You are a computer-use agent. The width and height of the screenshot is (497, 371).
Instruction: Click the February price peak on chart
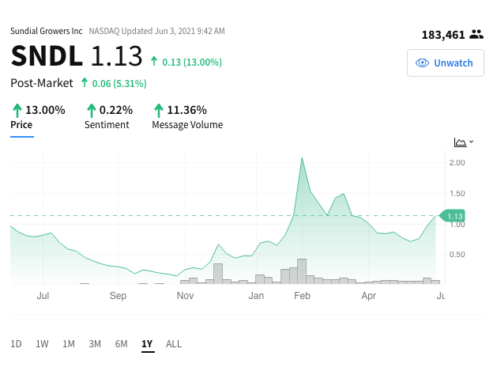click(302, 157)
